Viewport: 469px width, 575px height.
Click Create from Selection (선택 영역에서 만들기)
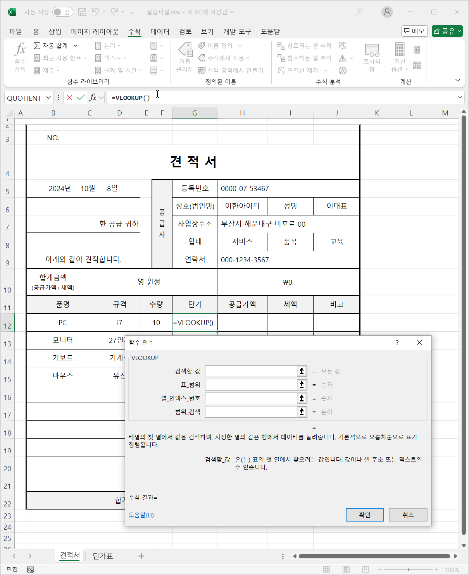230,71
